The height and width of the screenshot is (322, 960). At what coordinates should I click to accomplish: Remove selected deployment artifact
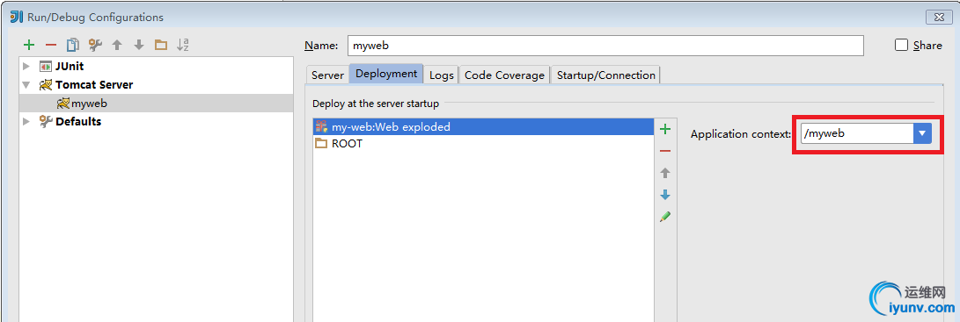coord(665,151)
